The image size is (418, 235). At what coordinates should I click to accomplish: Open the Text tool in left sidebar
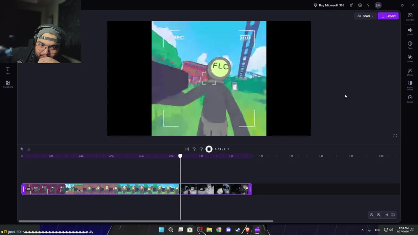point(8,70)
